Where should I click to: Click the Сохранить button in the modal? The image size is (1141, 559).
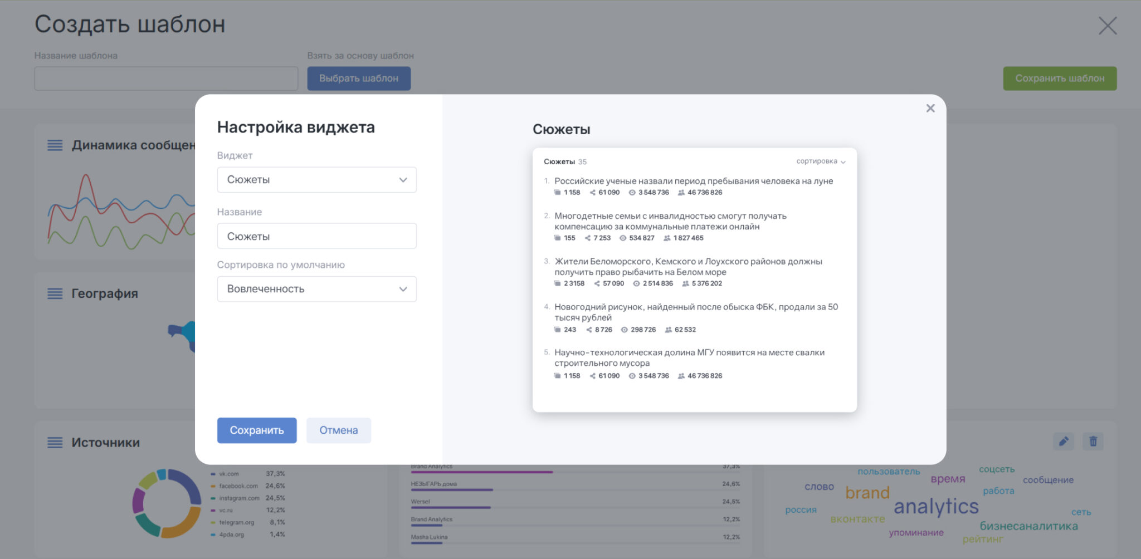pyautogui.click(x=257, y=430)
